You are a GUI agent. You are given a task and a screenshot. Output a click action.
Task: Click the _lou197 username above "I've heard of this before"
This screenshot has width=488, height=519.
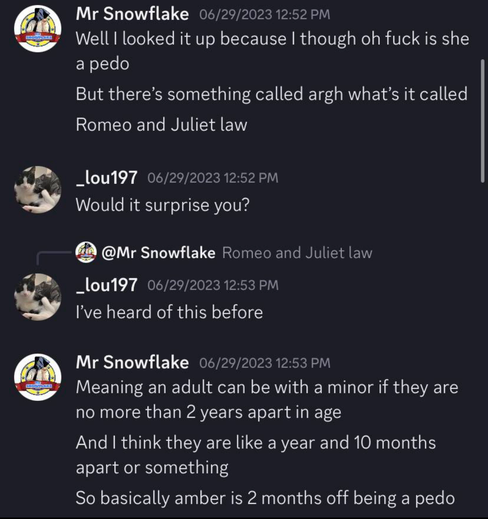coord(106,285)
